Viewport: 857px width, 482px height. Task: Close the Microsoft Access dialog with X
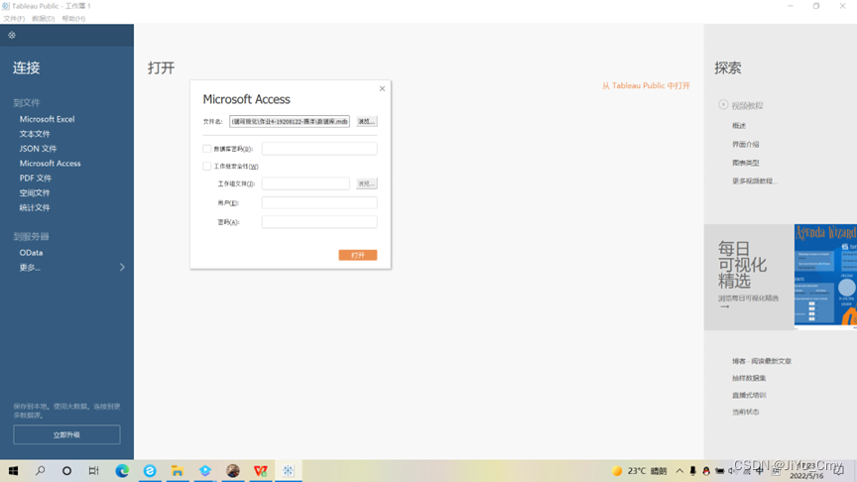(382, 88)
